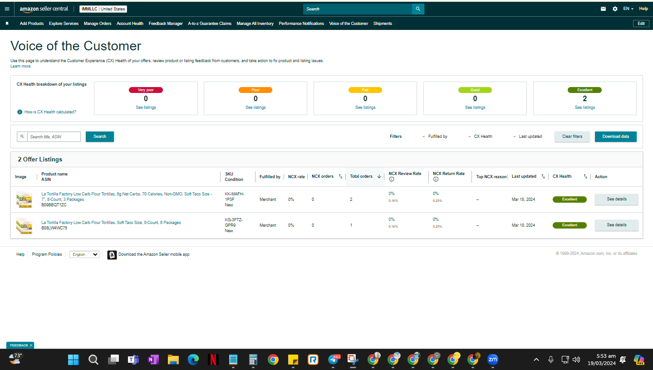Viewport: 653px width, 370px height.
Task: Open A-to-z Guarantee Claims menu item
Action: point(210,24)
